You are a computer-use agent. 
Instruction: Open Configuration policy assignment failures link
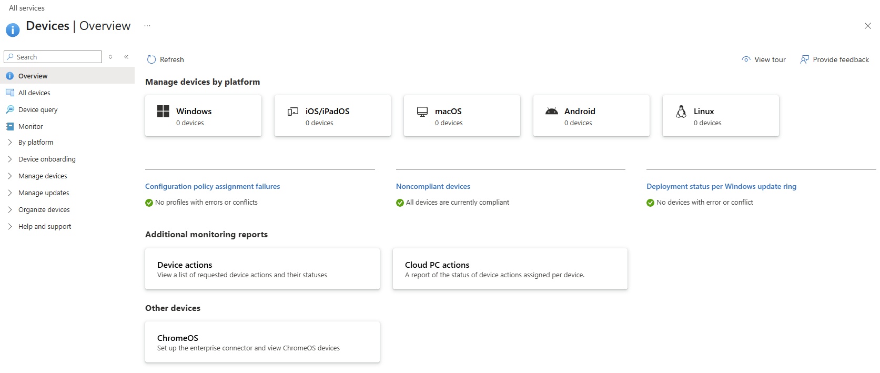[213, 186]
